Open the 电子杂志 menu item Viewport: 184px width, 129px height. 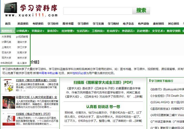pos(128,24)
